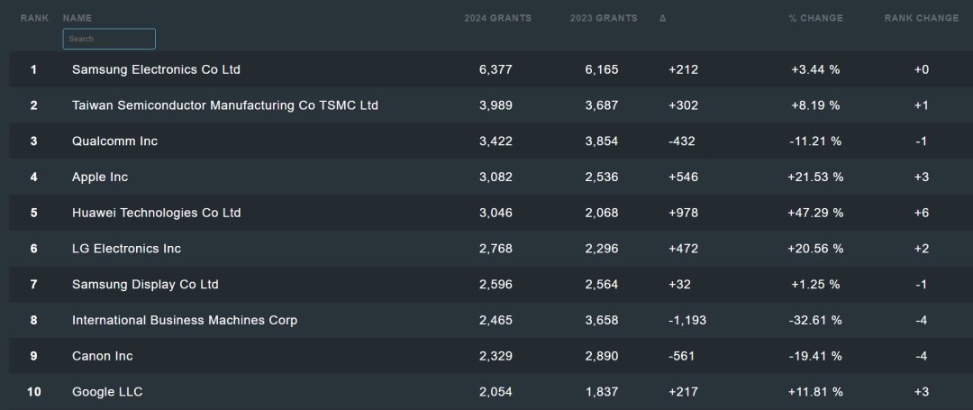Click the +2 rank change for LG
The image size is (973, 410).
coord(922,249)
